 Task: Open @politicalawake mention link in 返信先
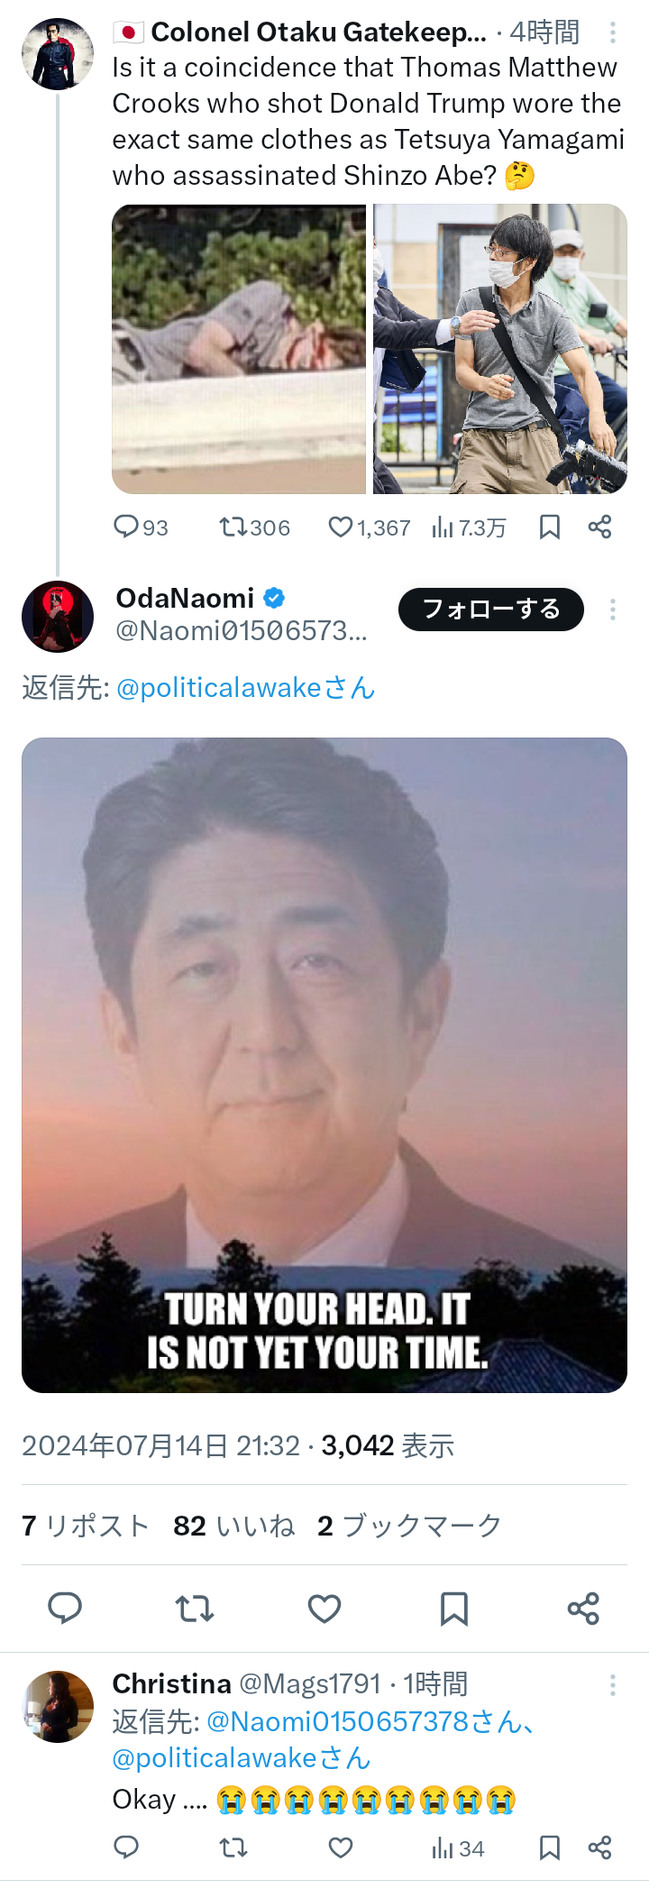(x=245, y=687)
